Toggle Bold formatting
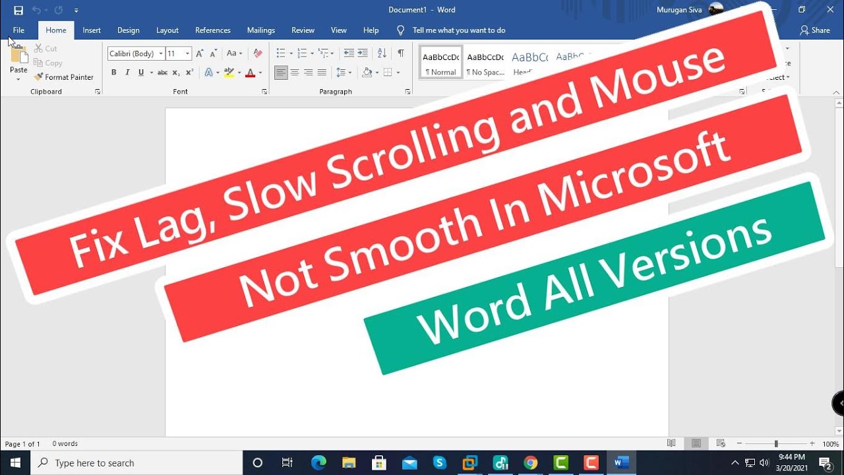The width and height of the screenshot is (844, 475). coord(113,73)
